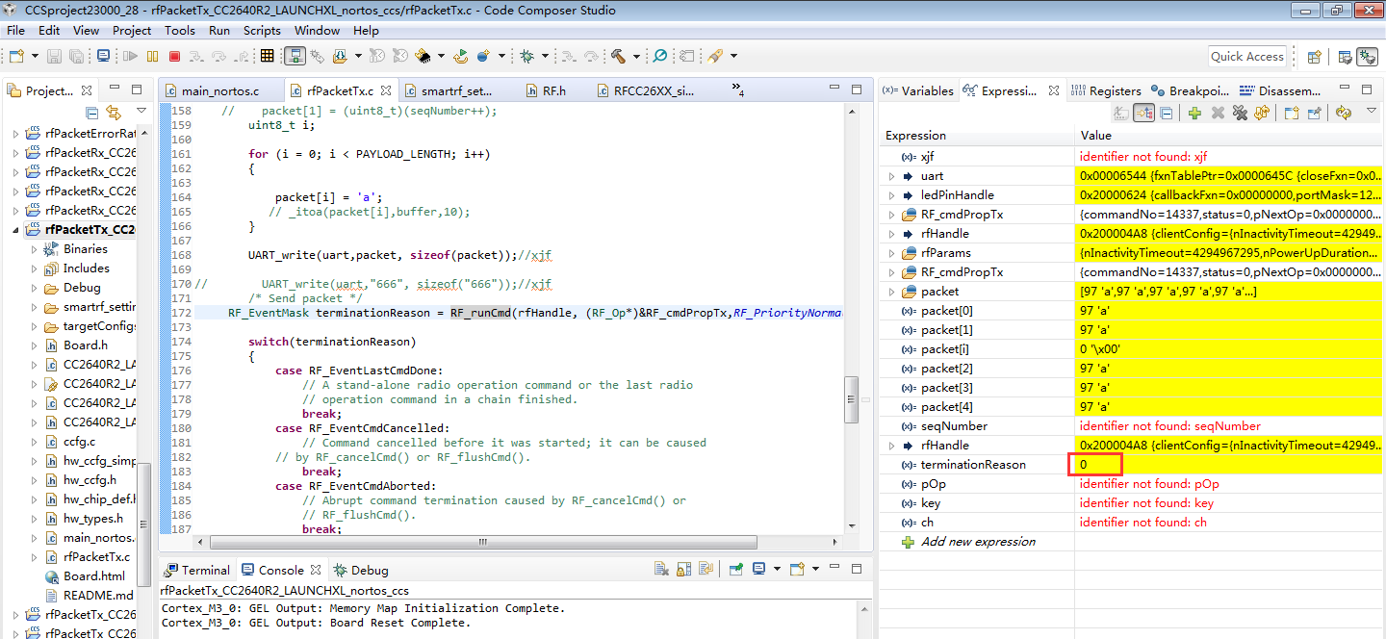Click the red Terminate debug button

[x=174, y=57]
